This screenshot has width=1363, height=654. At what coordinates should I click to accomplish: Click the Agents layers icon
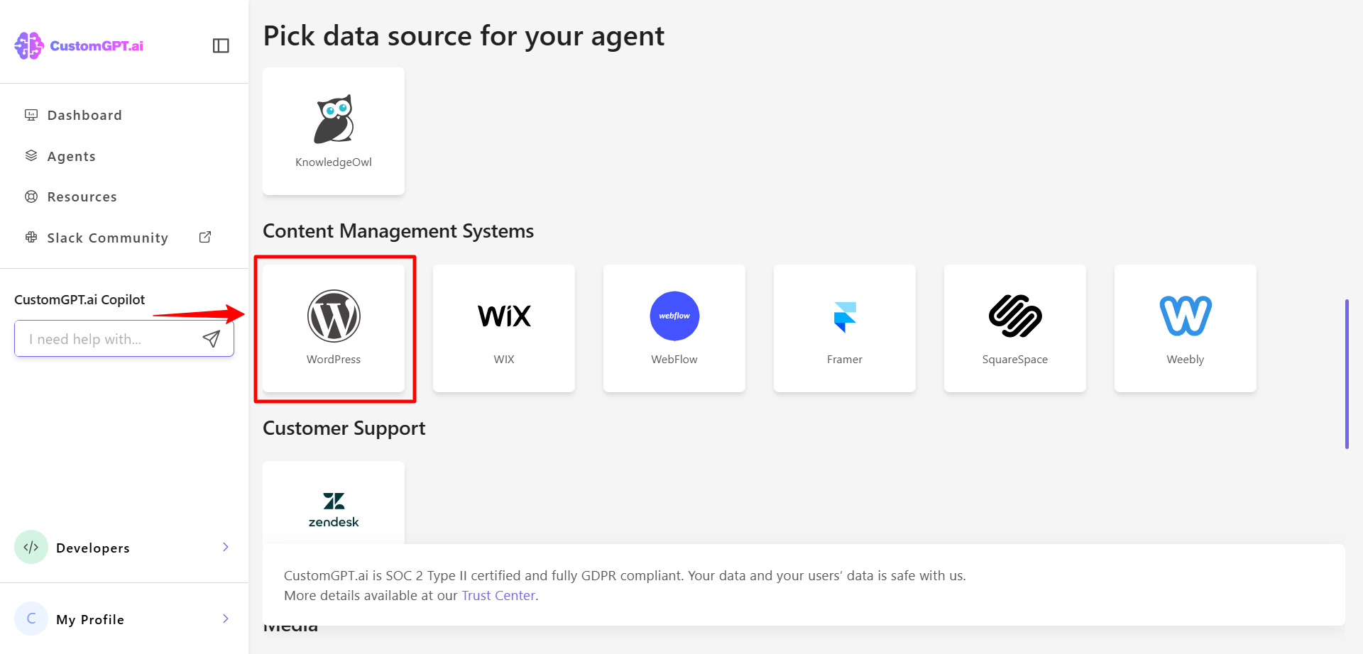click(31, 156)
